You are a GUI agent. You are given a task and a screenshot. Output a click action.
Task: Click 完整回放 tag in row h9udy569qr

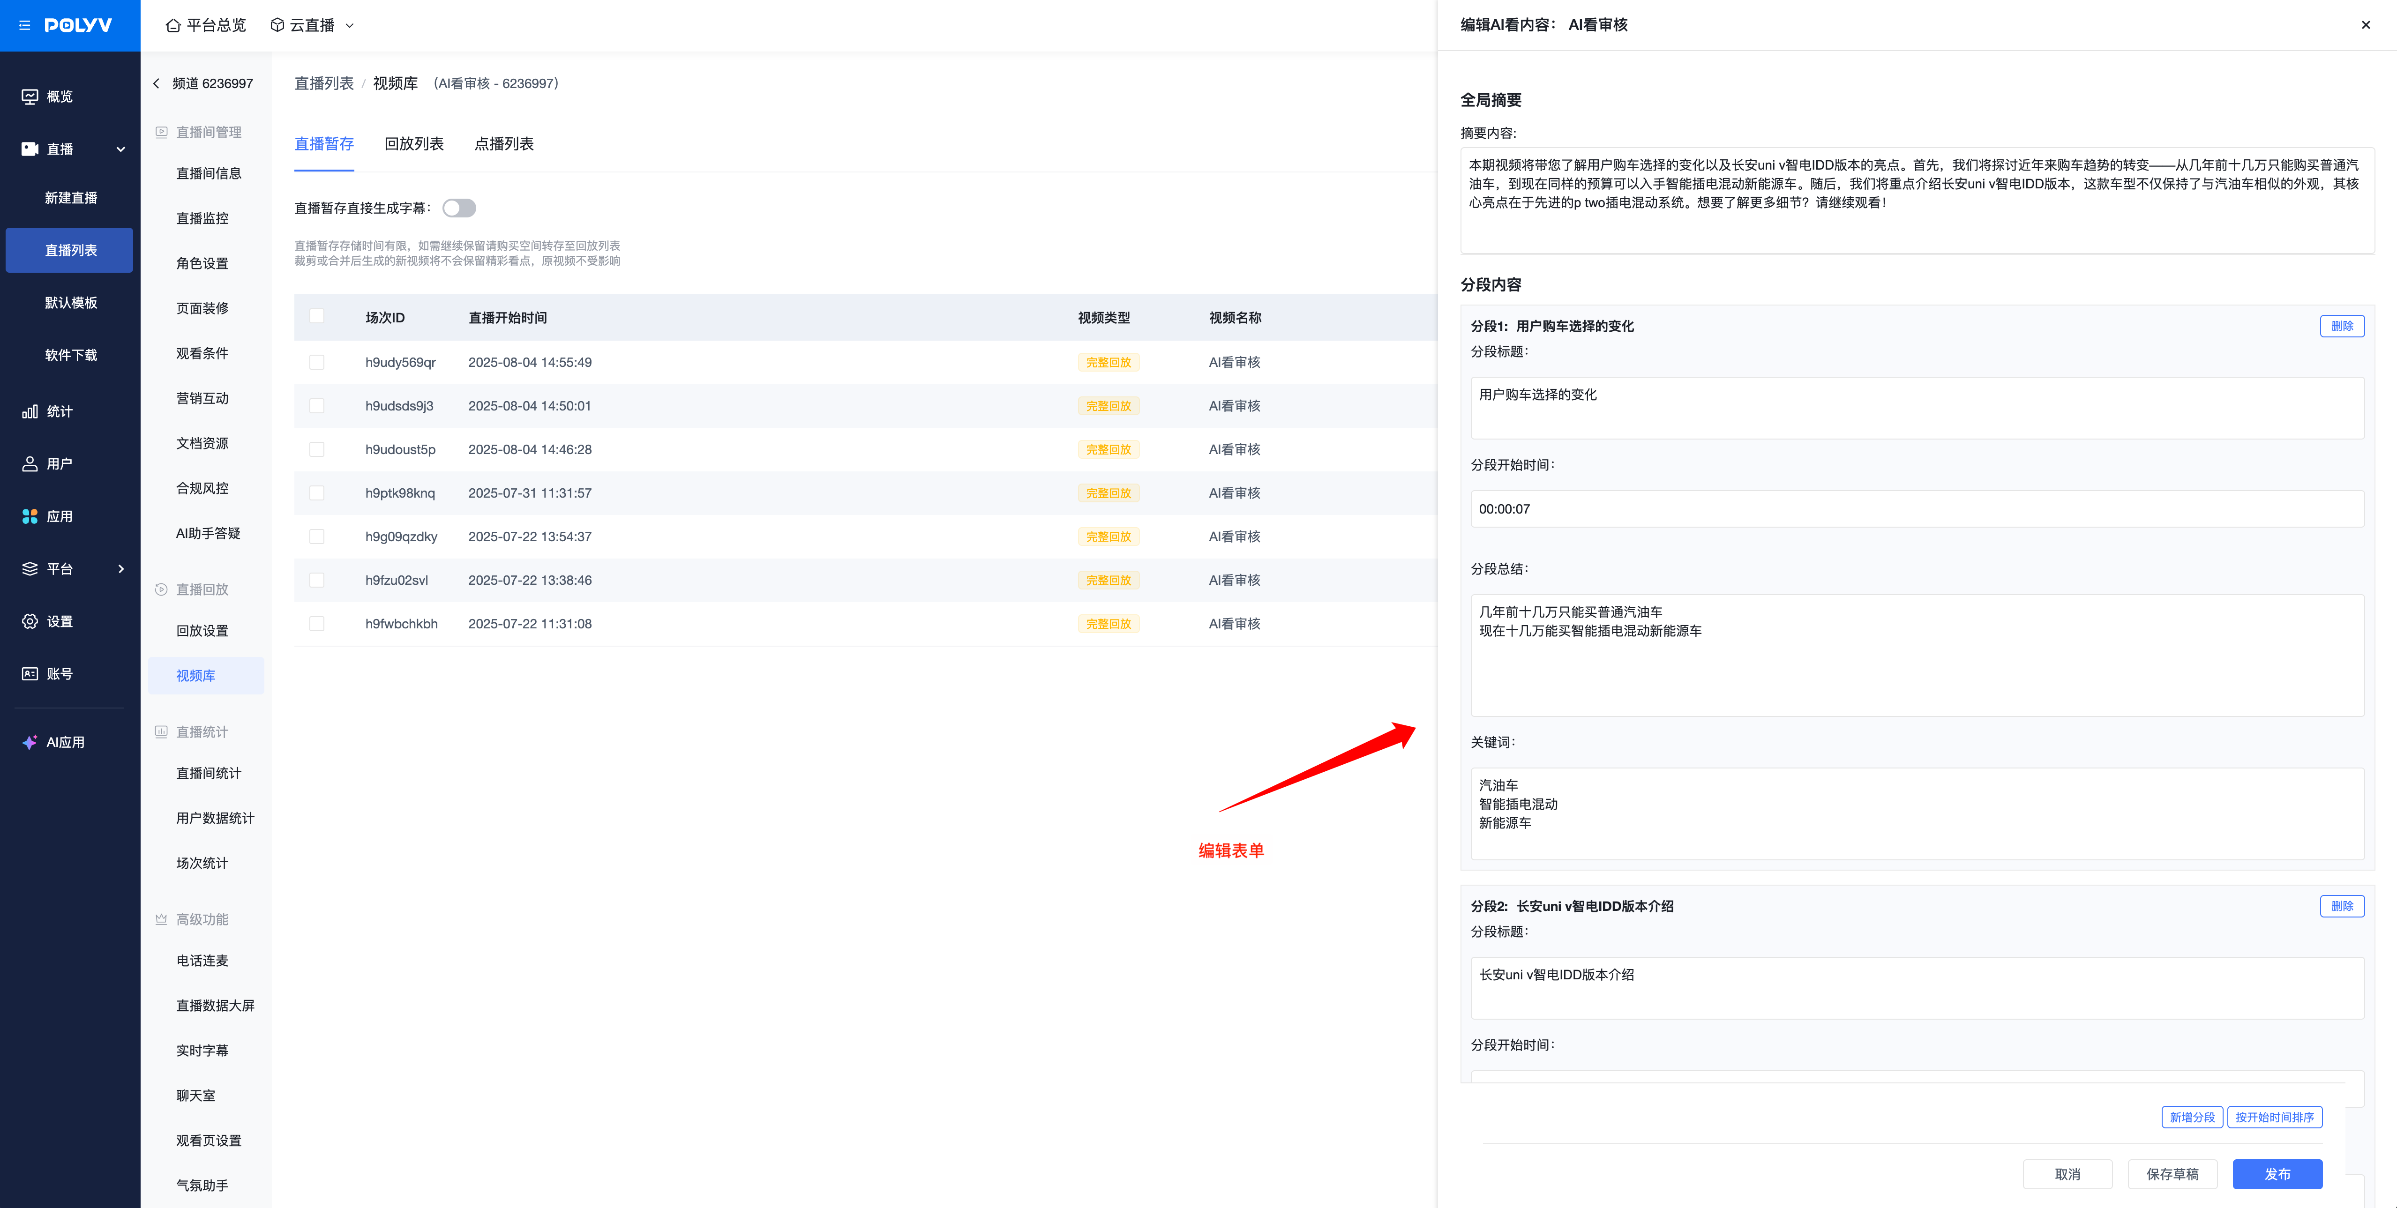[1108, 363]
